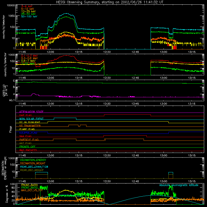Click the MAX_DET_VS_TOT legend label

[32, 190]
